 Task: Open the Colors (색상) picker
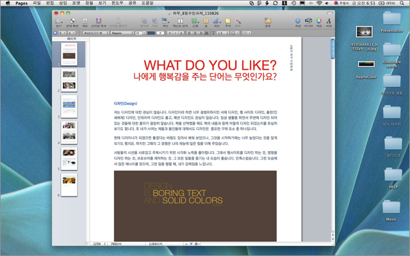point(319,22)
